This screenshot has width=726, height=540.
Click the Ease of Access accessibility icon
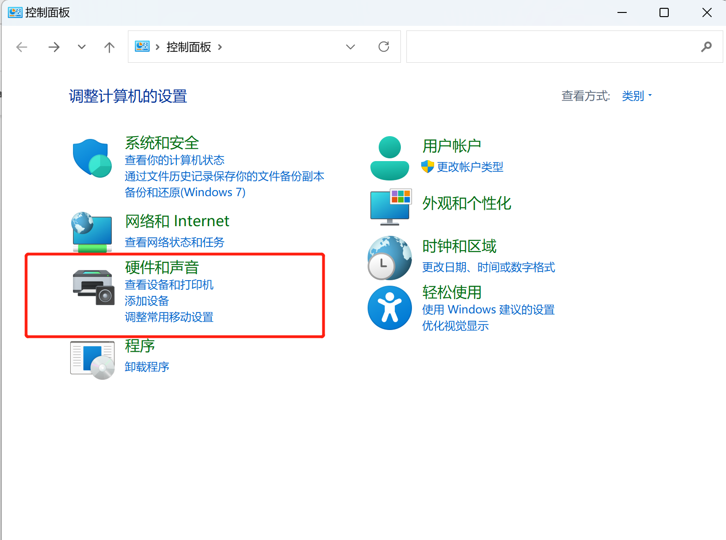tap(390, 308)
